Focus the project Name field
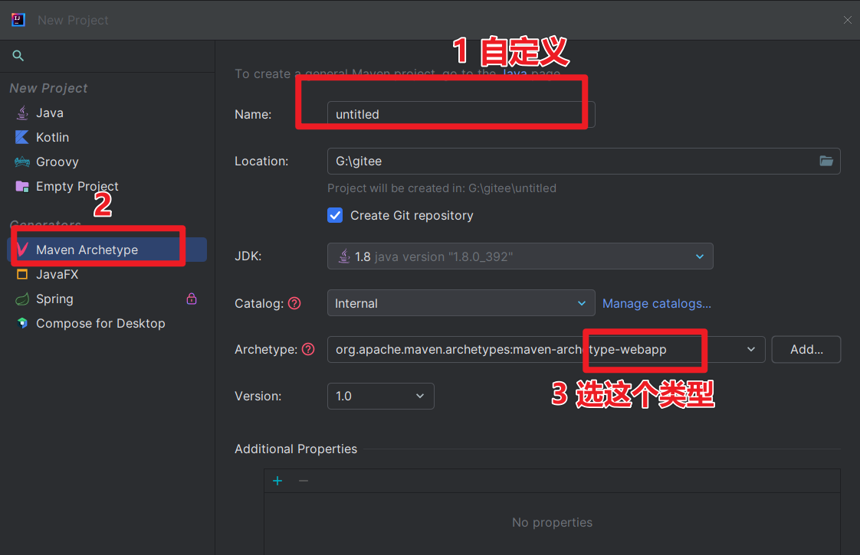Image resolution: width=860 pixels, height=555 pixels. click(461, 115)
